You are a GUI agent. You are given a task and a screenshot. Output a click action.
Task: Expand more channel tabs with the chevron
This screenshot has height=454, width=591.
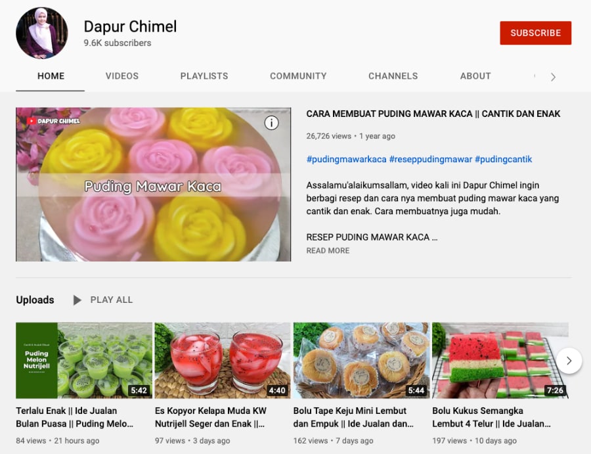coord(553,77)
